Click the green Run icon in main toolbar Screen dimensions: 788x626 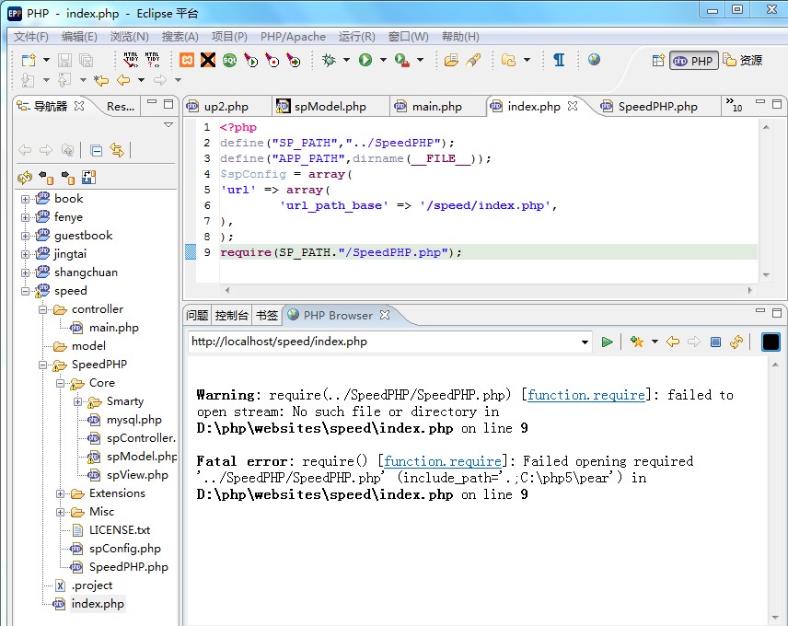click(365, 60)
